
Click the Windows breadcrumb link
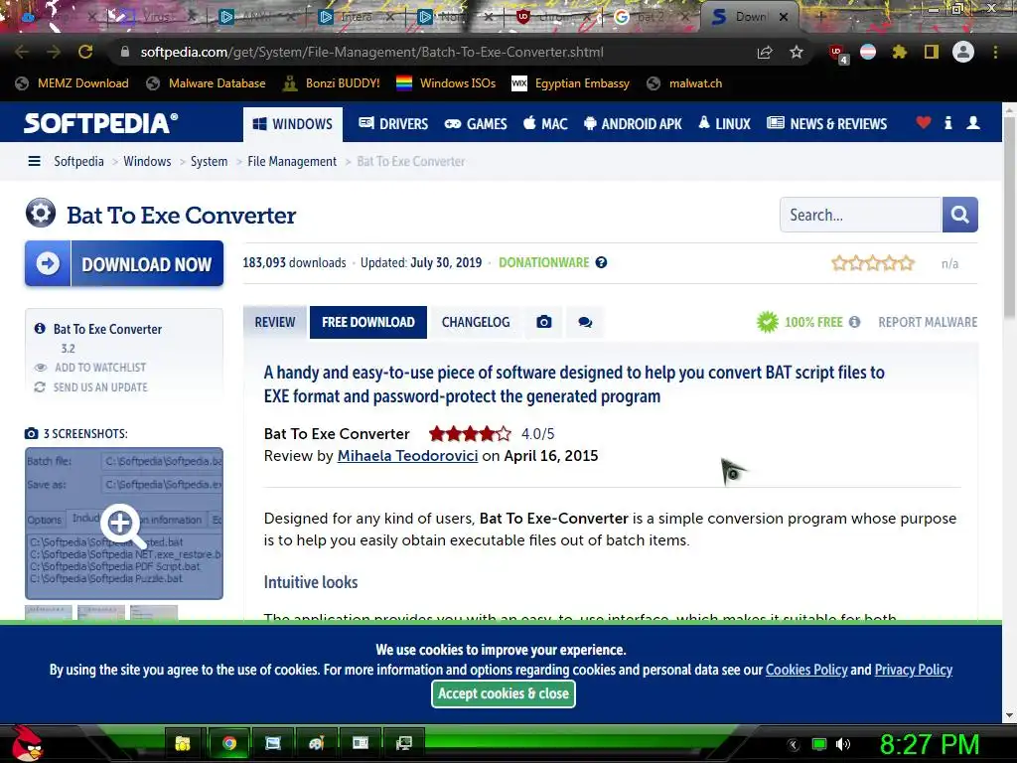147,162
